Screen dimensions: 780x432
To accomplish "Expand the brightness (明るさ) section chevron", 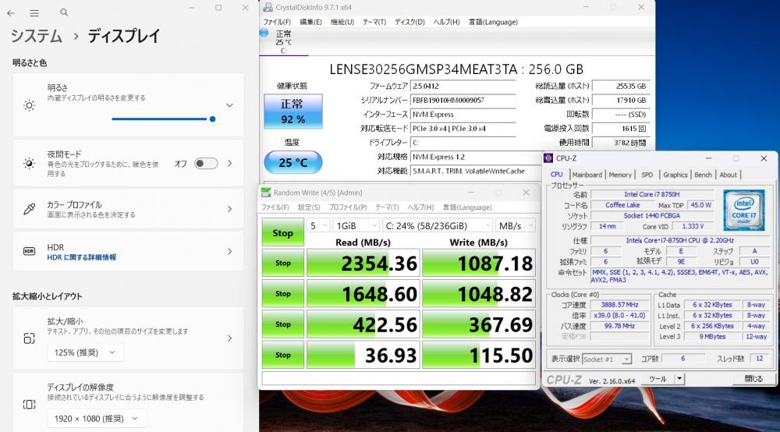I will (229, 104).
